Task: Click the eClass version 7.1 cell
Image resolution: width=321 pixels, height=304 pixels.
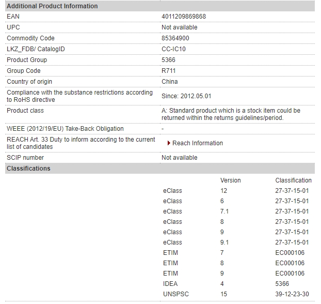Action: (224, 211)
